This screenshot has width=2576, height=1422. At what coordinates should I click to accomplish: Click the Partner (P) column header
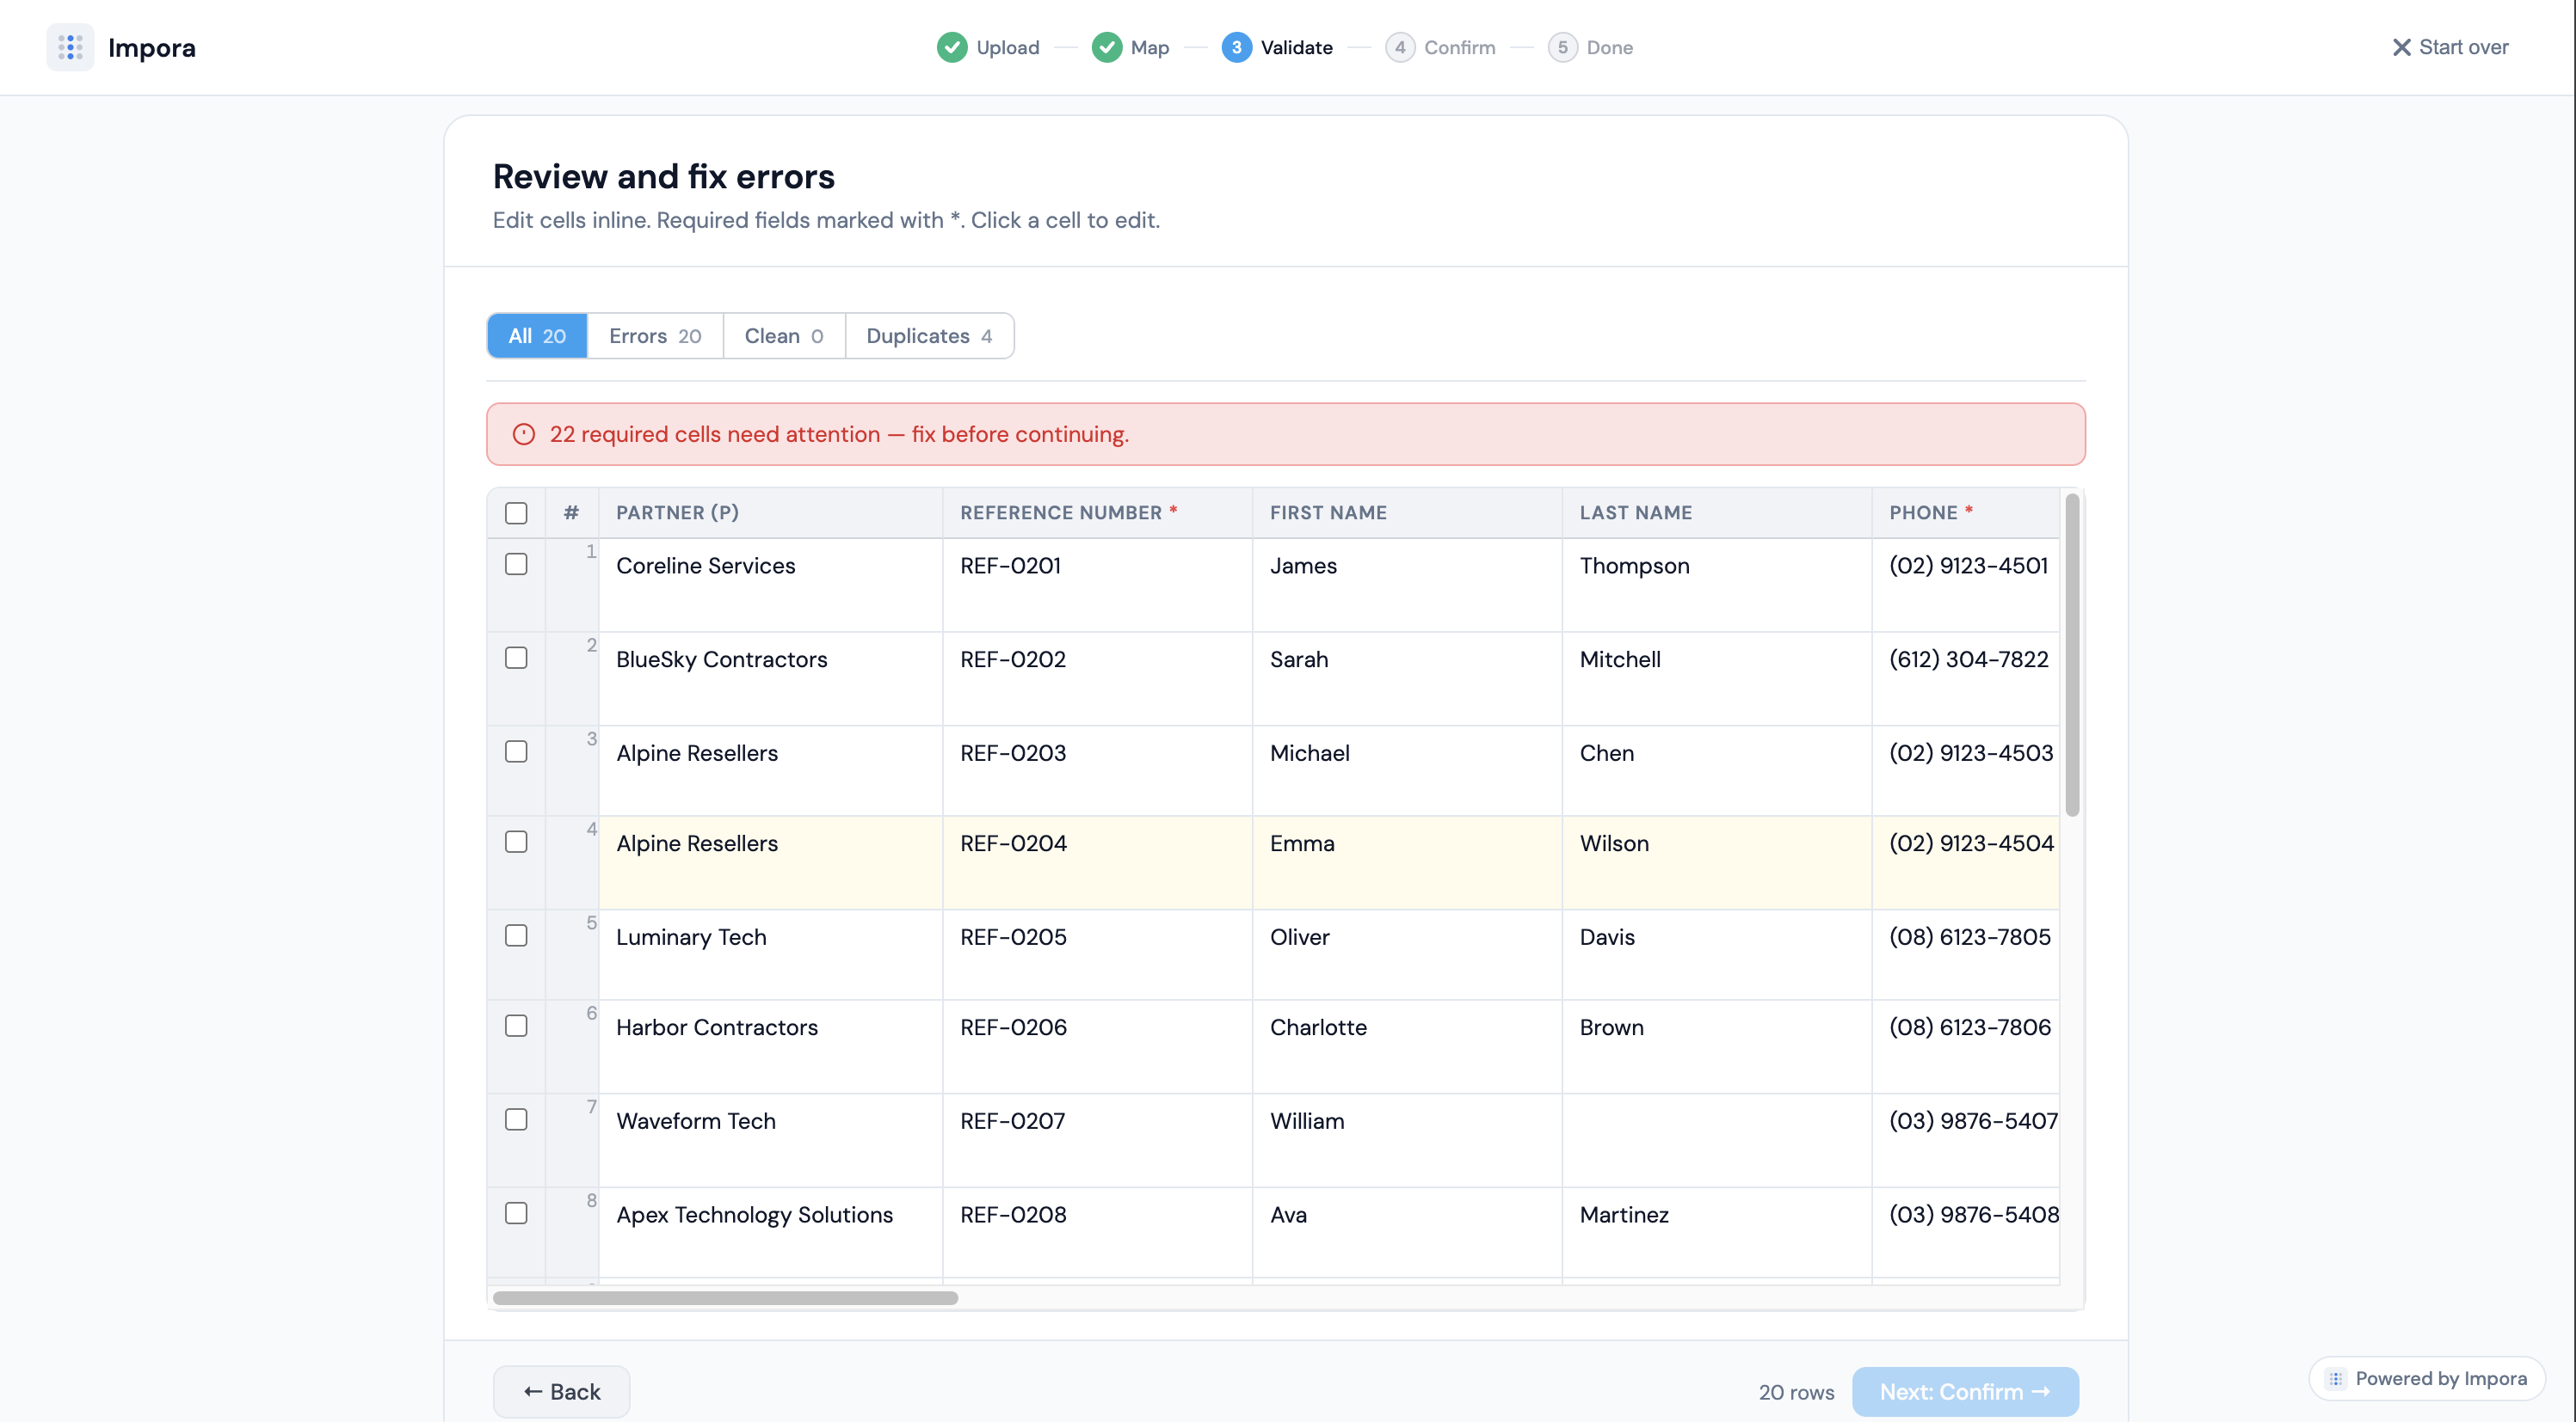click(770, 512)
